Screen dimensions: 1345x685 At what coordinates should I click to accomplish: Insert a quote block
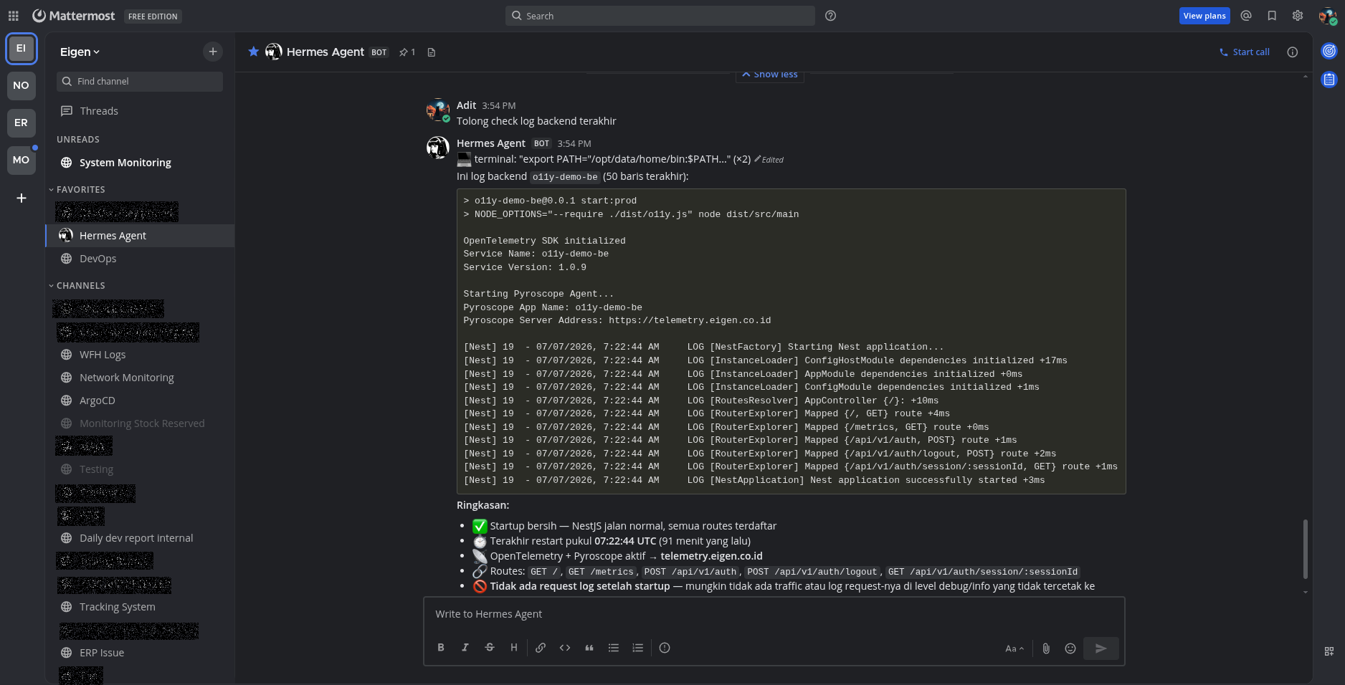tap(589, 648)
